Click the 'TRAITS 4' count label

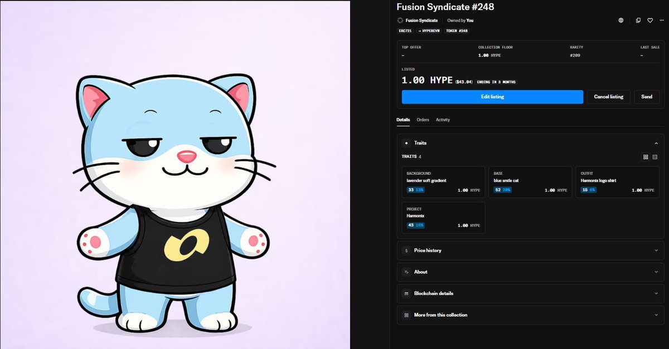411,157
